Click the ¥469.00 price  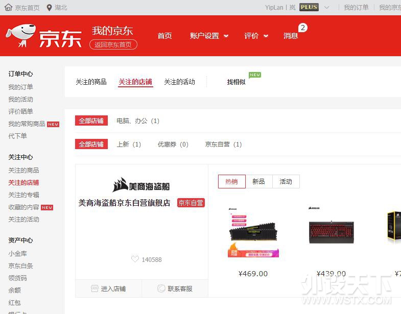pos(253,274)
